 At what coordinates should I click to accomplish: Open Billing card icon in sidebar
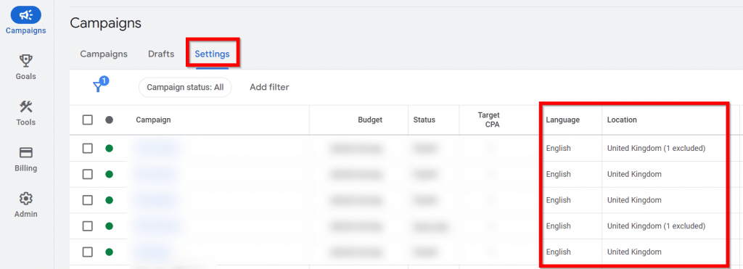coord(25,152)
